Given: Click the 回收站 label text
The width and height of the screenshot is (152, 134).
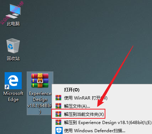Looking at the screenshot, I should (13, 58).
